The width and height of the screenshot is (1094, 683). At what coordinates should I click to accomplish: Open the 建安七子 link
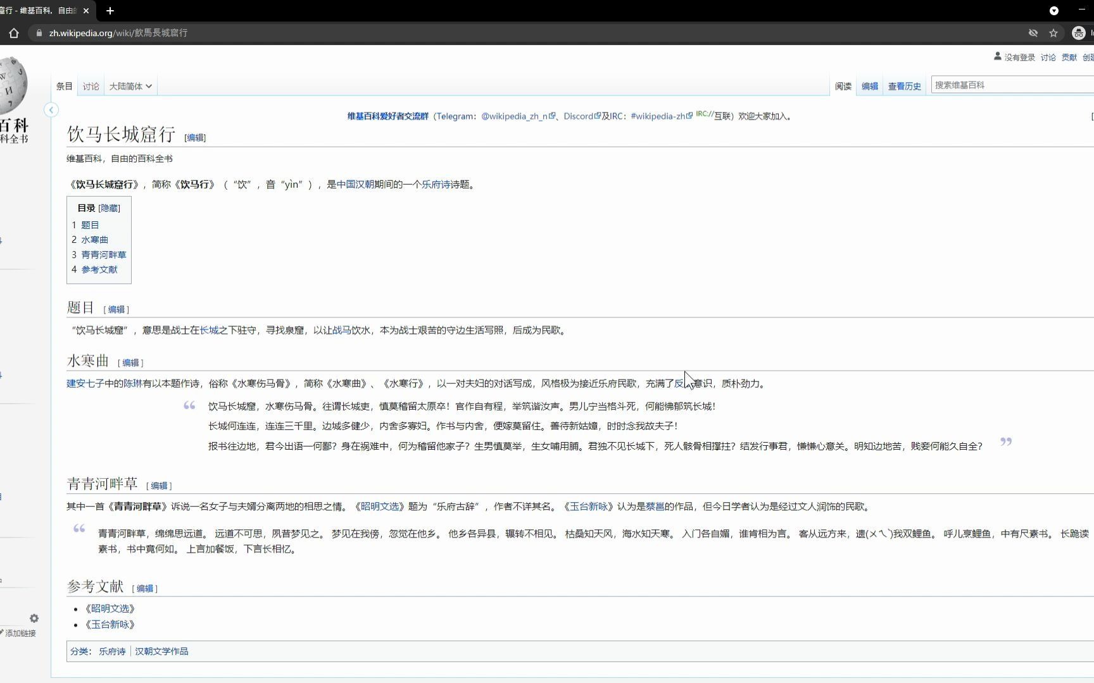pos(85,383)
